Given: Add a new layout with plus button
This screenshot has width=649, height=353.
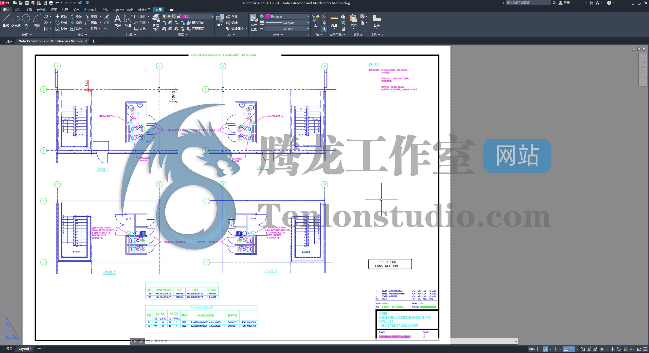Looking at the screenshot, I should 39,349.
